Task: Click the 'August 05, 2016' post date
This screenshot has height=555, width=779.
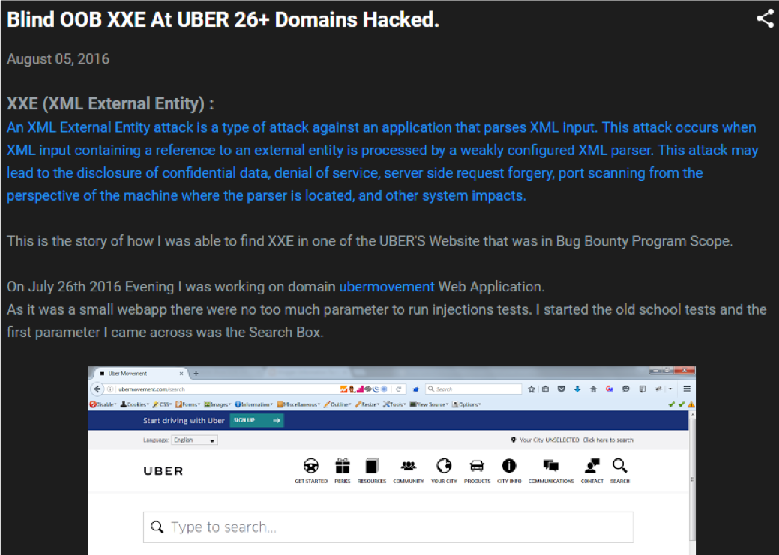Action: point(58,59)
